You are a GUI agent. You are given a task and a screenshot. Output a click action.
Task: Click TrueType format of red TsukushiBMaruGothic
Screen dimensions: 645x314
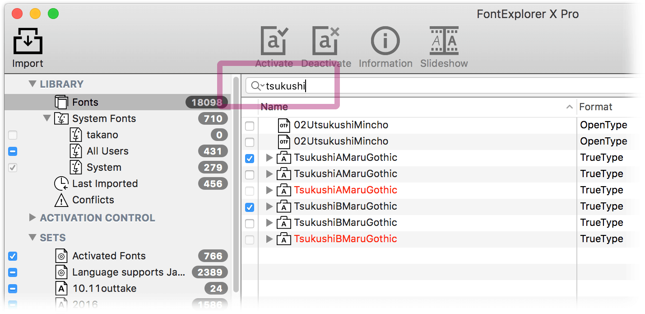pyautogui.click(x=602, y=239)
